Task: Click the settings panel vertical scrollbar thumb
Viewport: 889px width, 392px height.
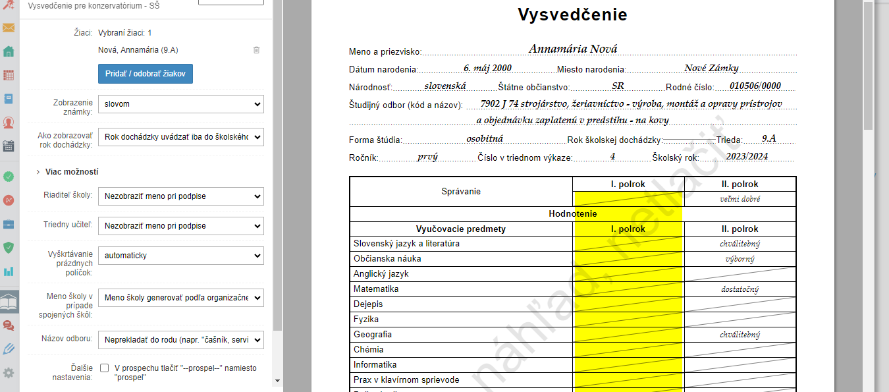Action: click(277, 165)
